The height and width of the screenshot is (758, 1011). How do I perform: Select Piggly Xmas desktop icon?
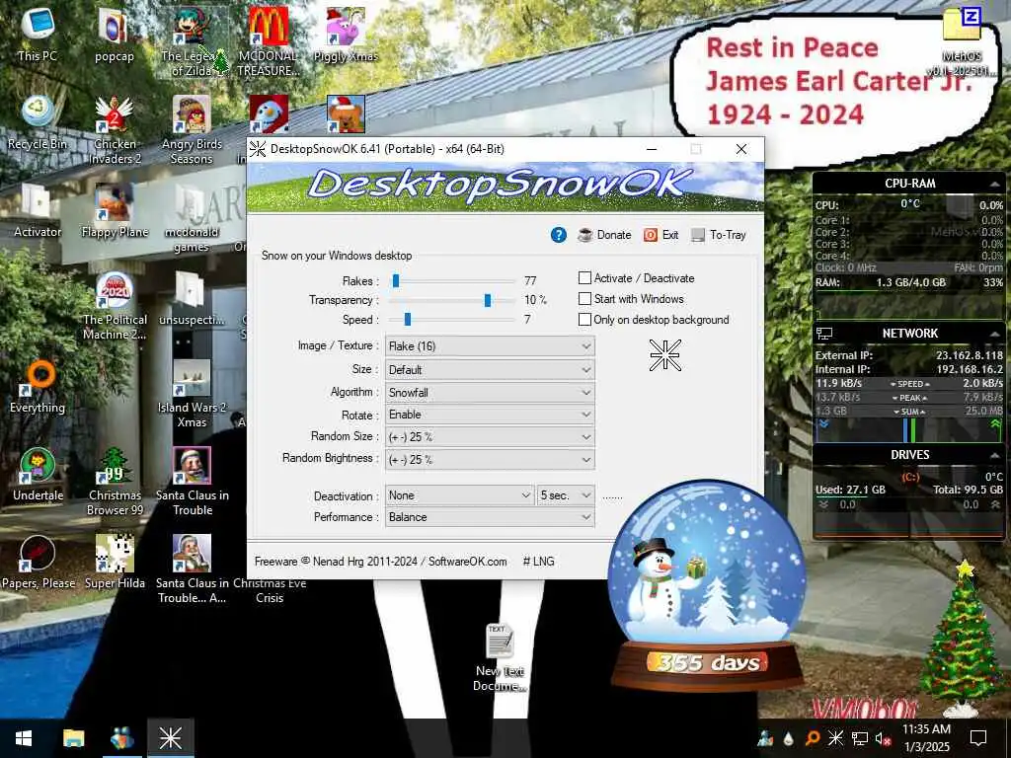click(346, 35)
